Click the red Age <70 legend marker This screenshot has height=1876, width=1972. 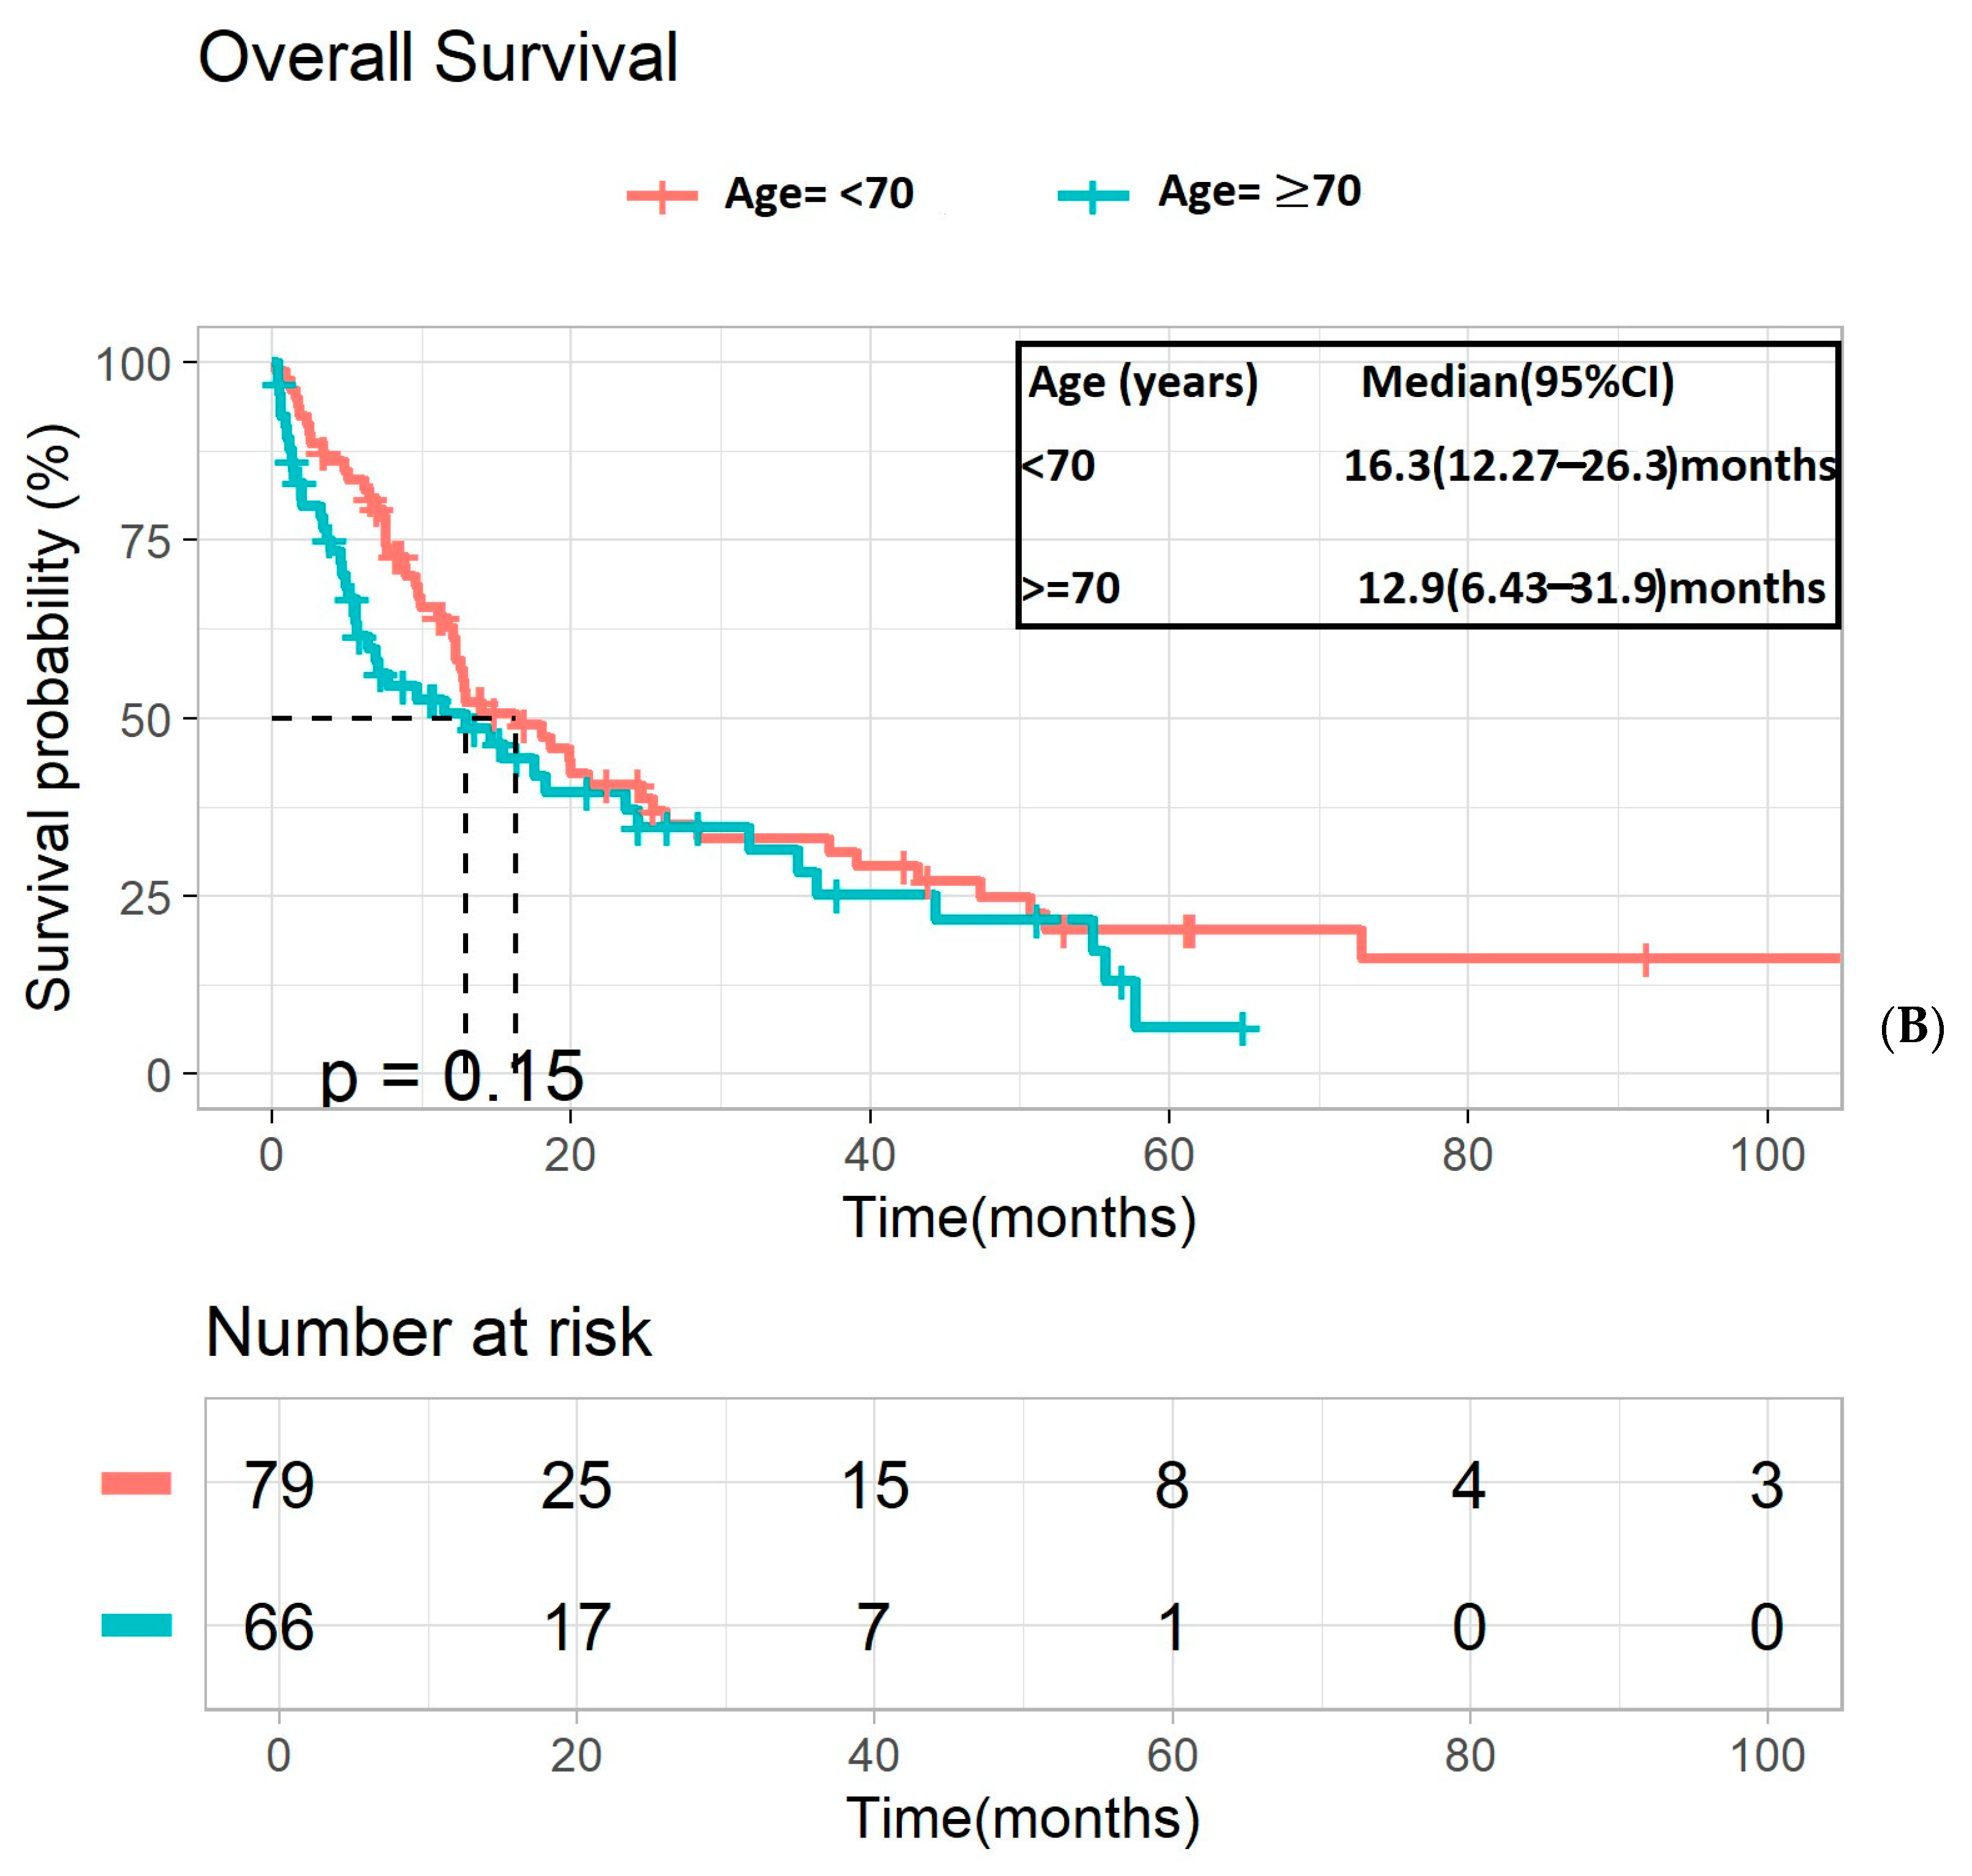click(x=662, y=195)
